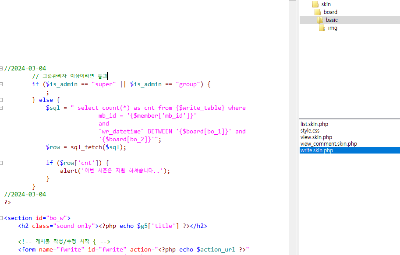Collapse the else block fold marker
The width and height of the screenshot is (400, 255).
2,100
